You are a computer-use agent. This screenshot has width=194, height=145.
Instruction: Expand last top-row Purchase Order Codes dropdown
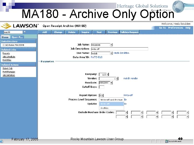tap(188, 112)
